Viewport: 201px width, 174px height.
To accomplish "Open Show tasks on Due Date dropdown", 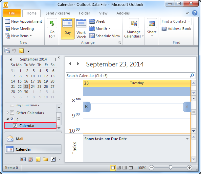I will 187,139.
